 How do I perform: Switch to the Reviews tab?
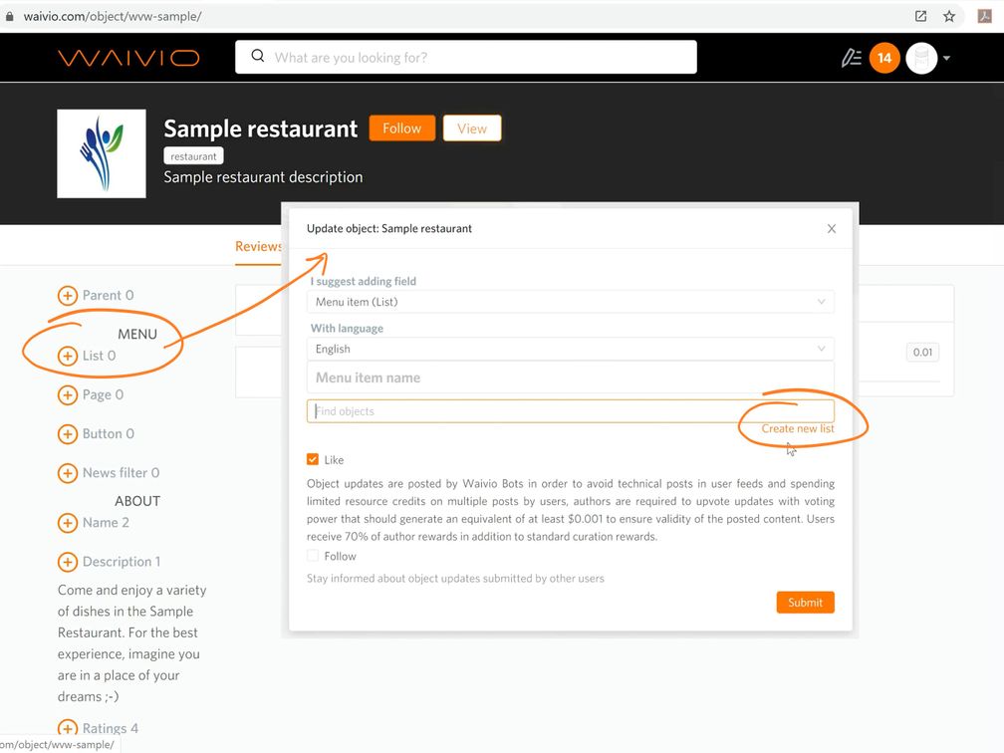(x=258, y=247)
